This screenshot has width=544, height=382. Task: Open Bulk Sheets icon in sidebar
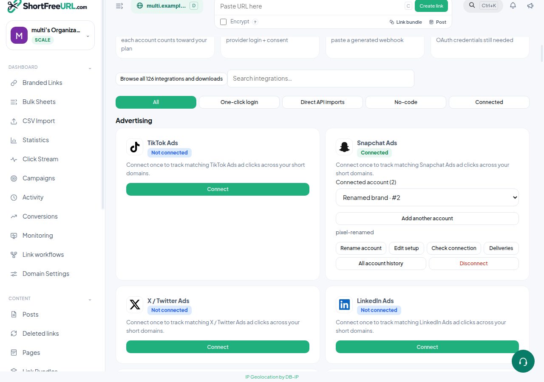coord(14,102)
